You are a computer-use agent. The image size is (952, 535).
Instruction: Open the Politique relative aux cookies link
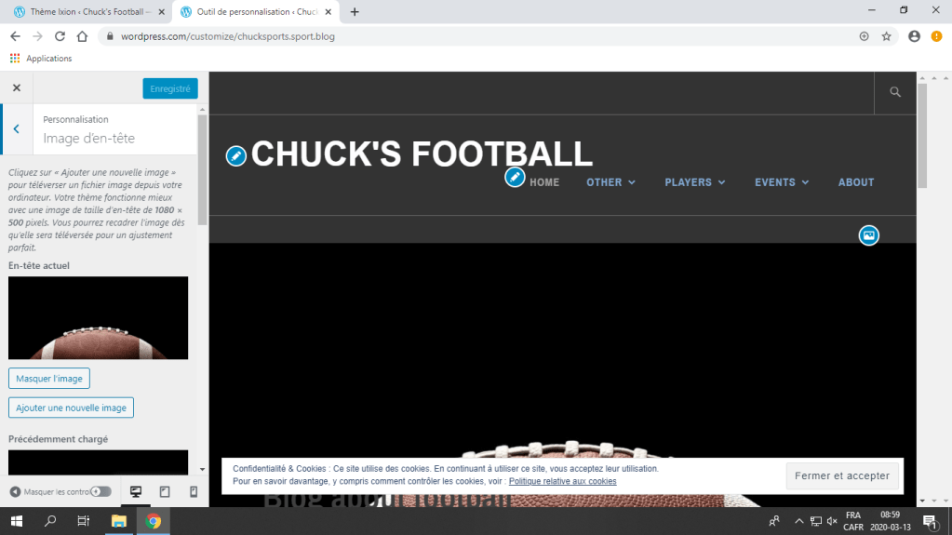[562, 481]
